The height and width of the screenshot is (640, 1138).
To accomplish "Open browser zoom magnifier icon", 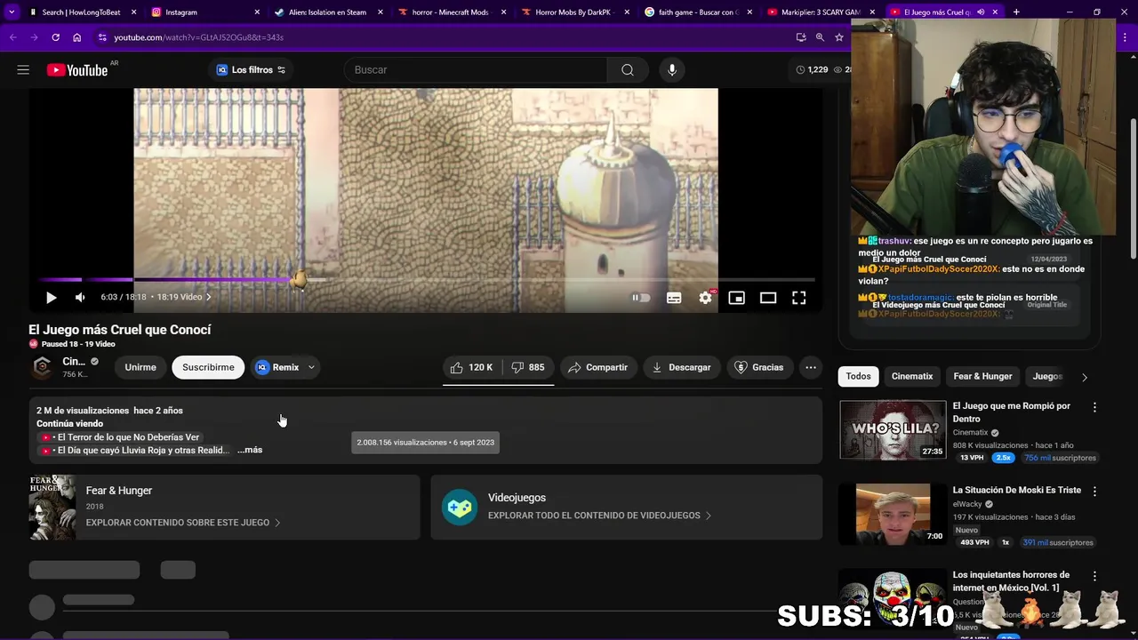I will tap(820, 37).
